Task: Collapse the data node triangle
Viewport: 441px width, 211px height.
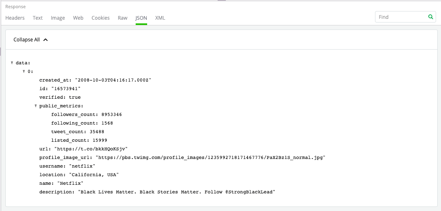Action: [12, 63]
